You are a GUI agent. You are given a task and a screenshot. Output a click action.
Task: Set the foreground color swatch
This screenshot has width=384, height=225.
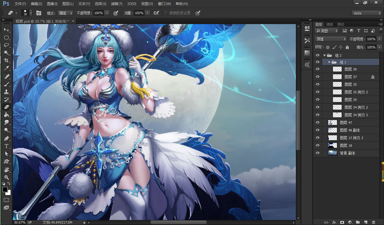5,190
